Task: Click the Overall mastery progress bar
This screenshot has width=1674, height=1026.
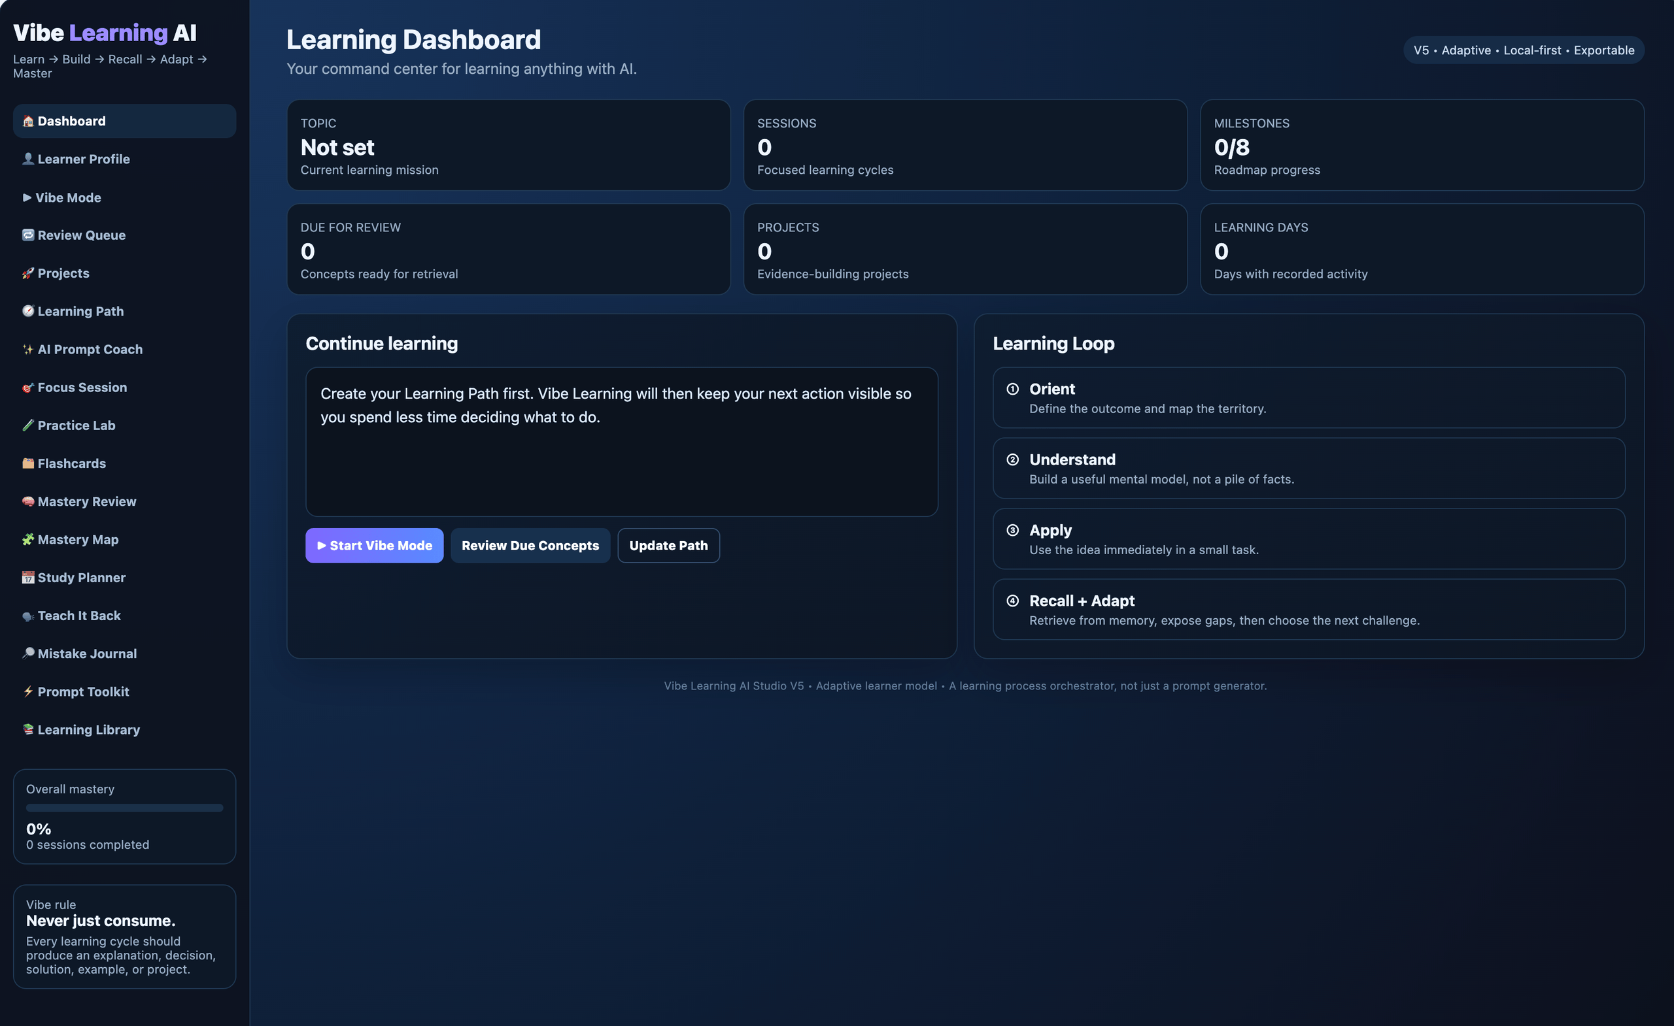Action: 124,808
